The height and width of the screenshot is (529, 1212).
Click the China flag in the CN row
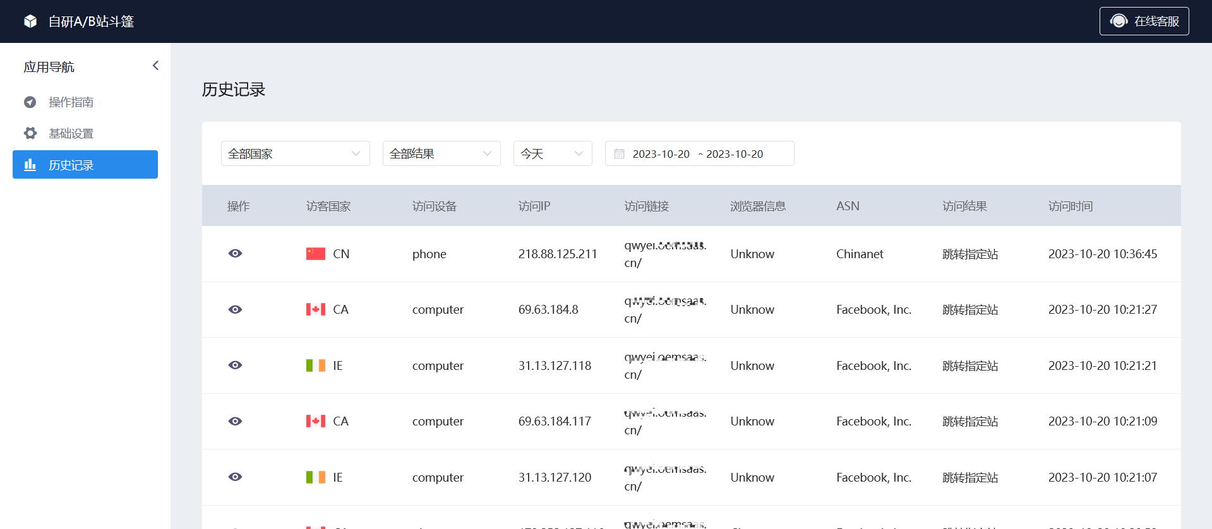coord(316,253)
